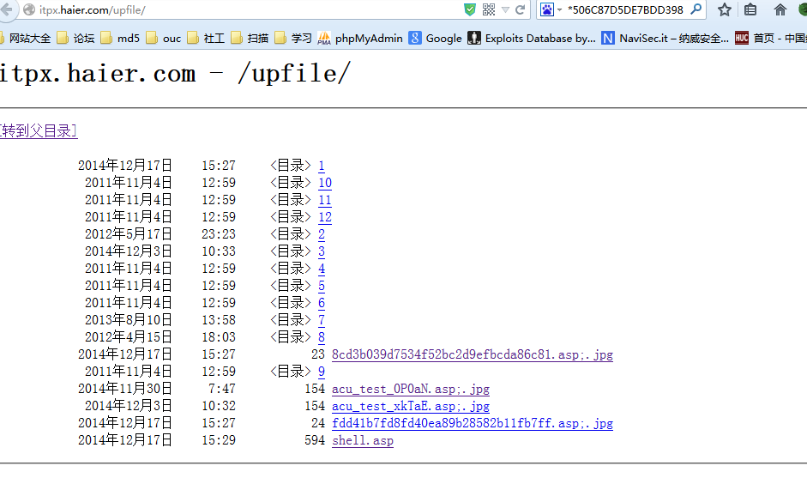
Task: Reload the page with the refresh icon
Action: 521,9
